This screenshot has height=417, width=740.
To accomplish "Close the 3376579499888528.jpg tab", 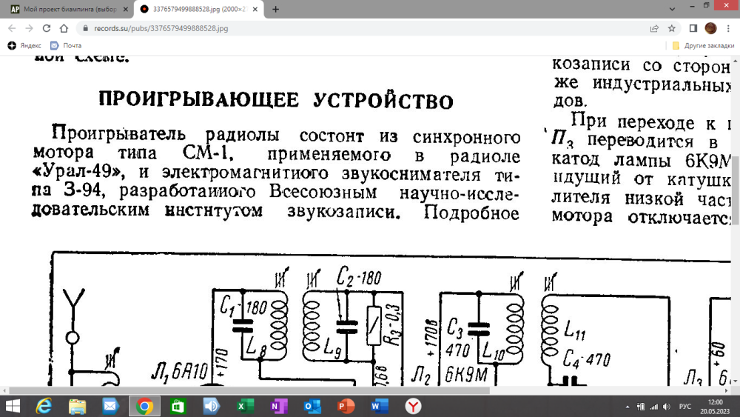I will coord(255,9).
